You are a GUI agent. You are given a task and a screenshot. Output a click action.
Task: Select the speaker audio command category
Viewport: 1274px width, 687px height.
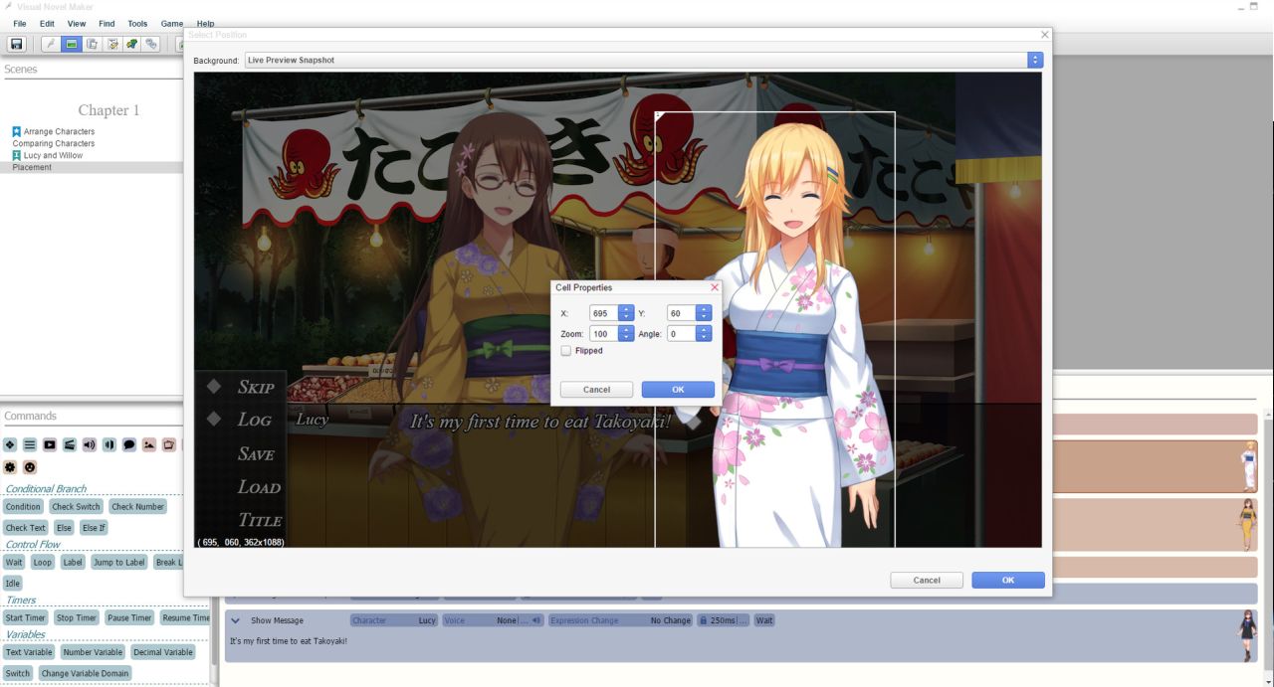point(89,444)
